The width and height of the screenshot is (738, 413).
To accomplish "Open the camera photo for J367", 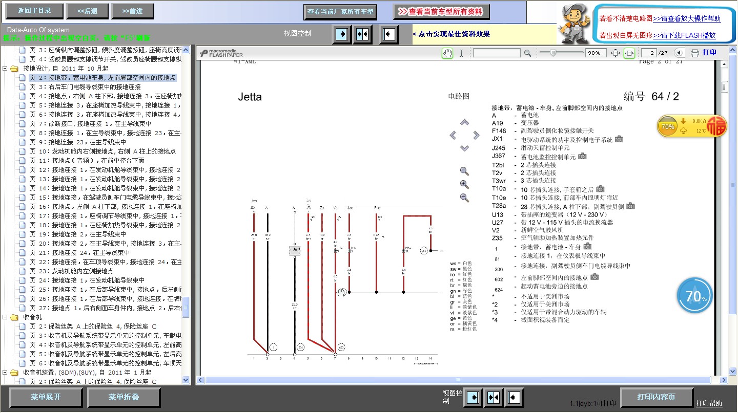I will (x=582, y=156).
